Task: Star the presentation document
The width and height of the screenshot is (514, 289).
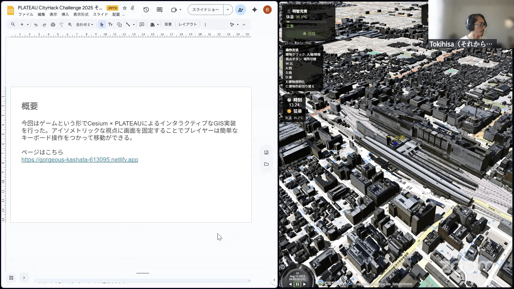Action: pyautogui.click(x=124, y=8)
